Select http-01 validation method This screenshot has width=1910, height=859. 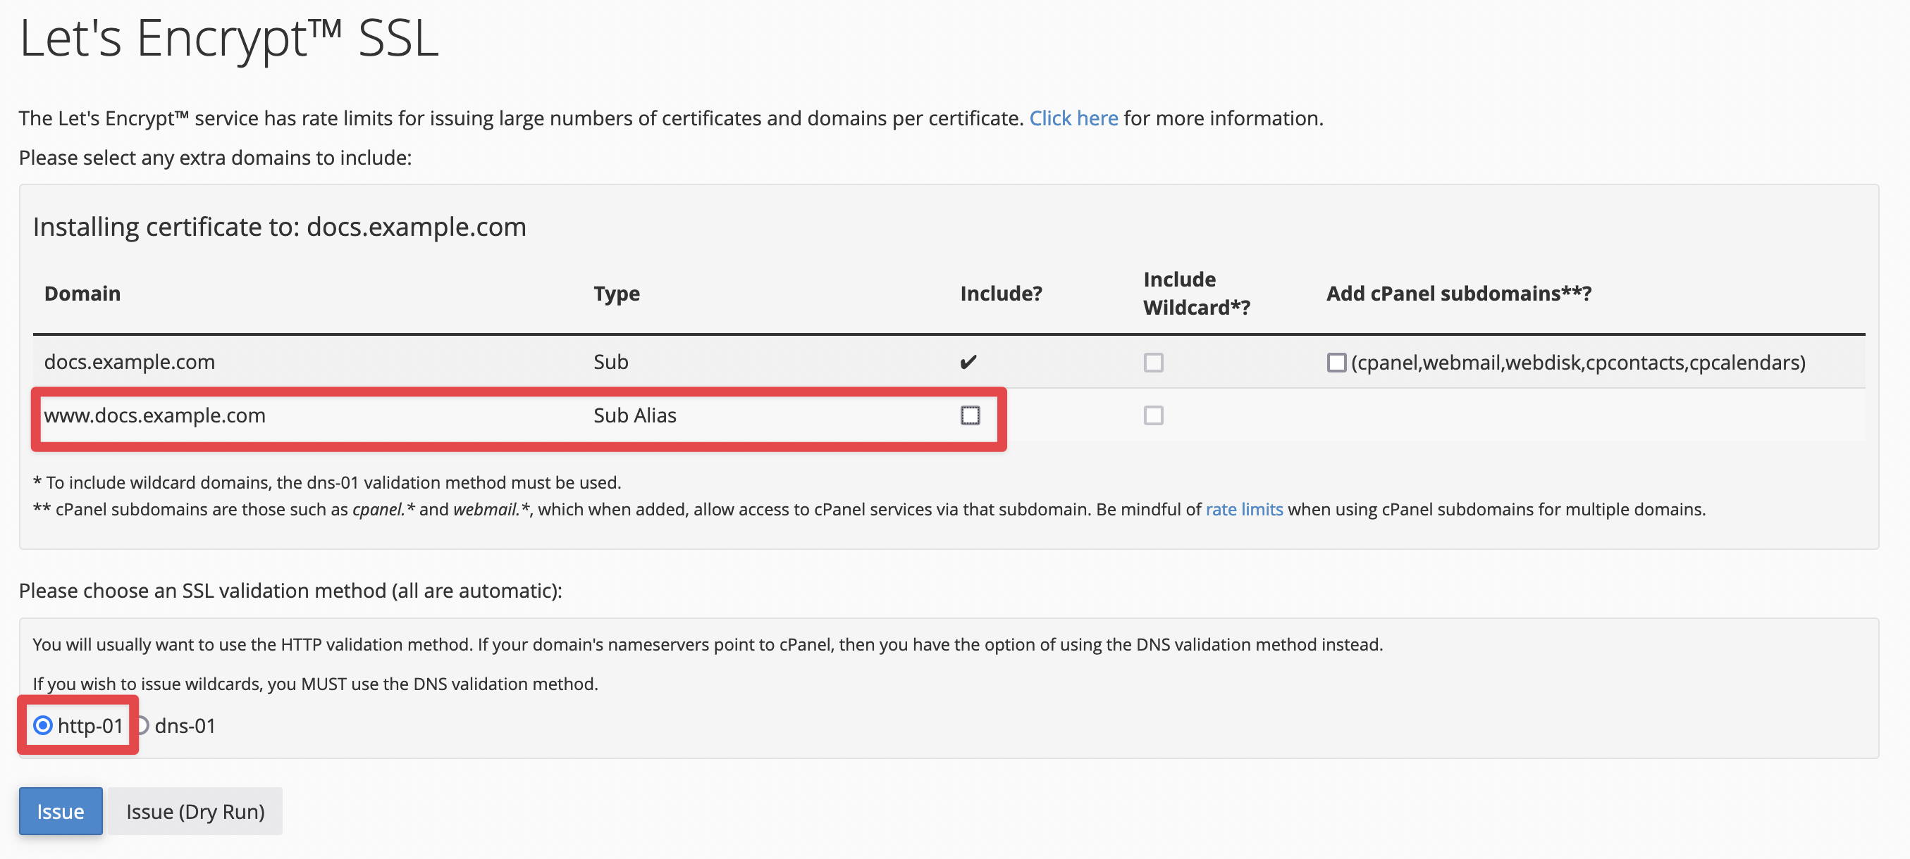pos(43,725)
